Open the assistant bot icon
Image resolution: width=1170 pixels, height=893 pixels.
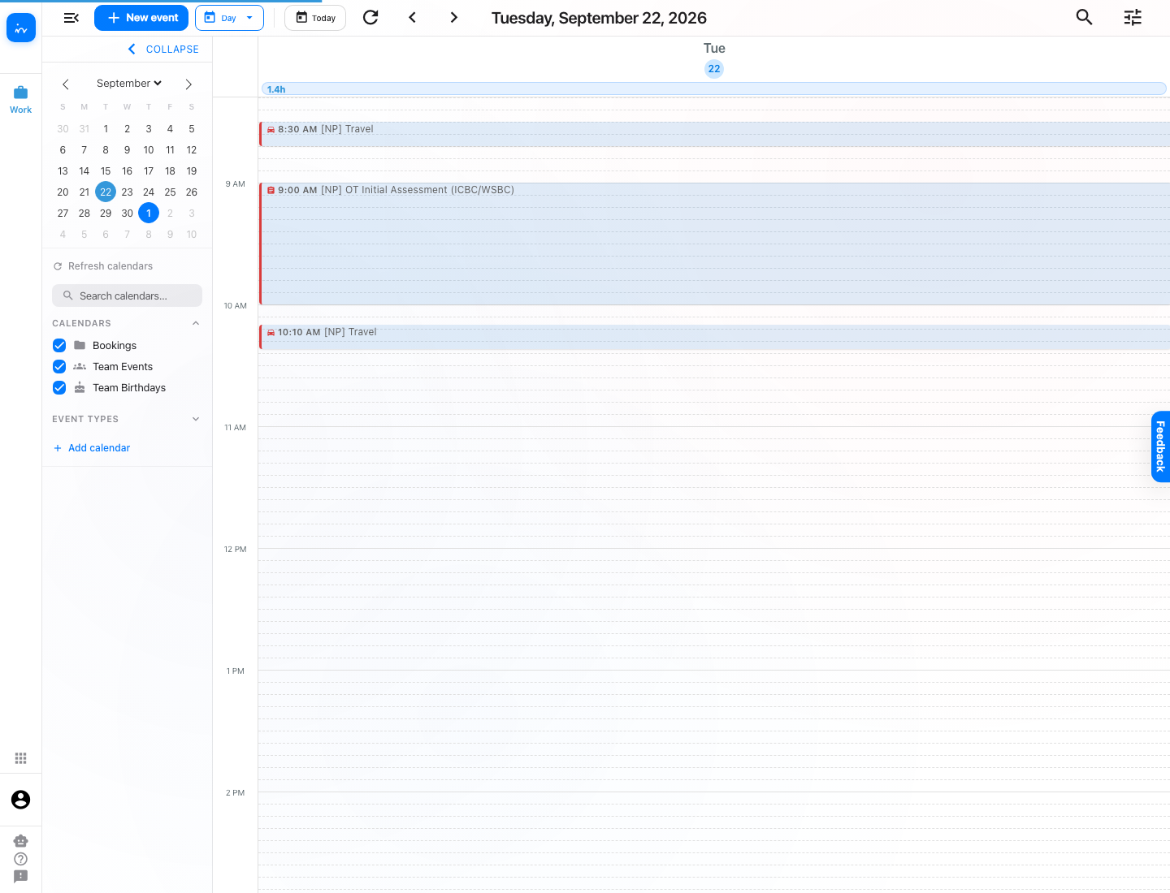21,841
